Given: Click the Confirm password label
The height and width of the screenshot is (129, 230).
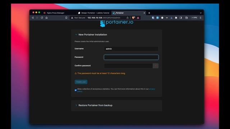Looking at the screenshot, I should click(x=83, y=66).
